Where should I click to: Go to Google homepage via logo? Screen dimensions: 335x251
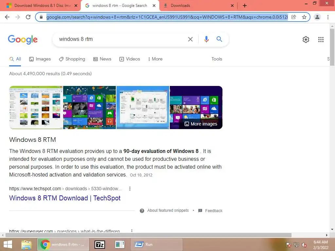tap(23, 40)
